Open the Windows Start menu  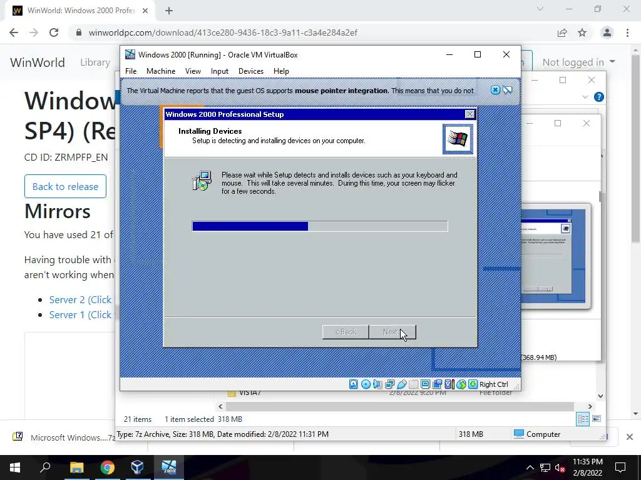[15, 467]
